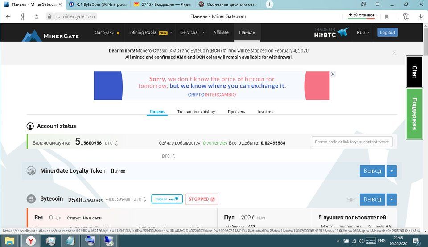Open the clock showing 21:46 06.05.2020

(398, 241)
